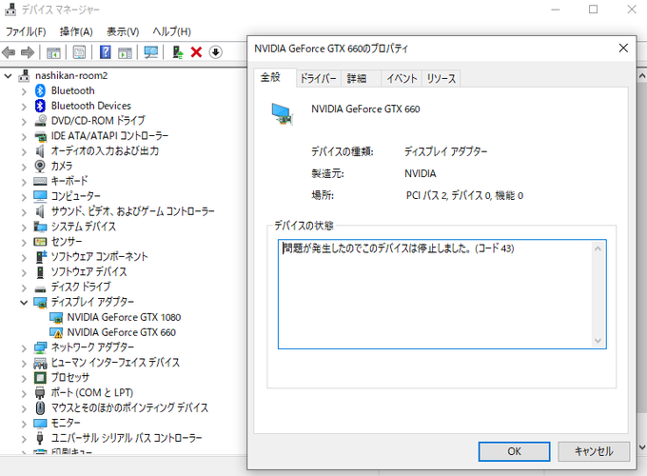Open the Properties toolbar icon
This screenshot has height=476, width=647.
pyautogui.click(x=79, y=52)
